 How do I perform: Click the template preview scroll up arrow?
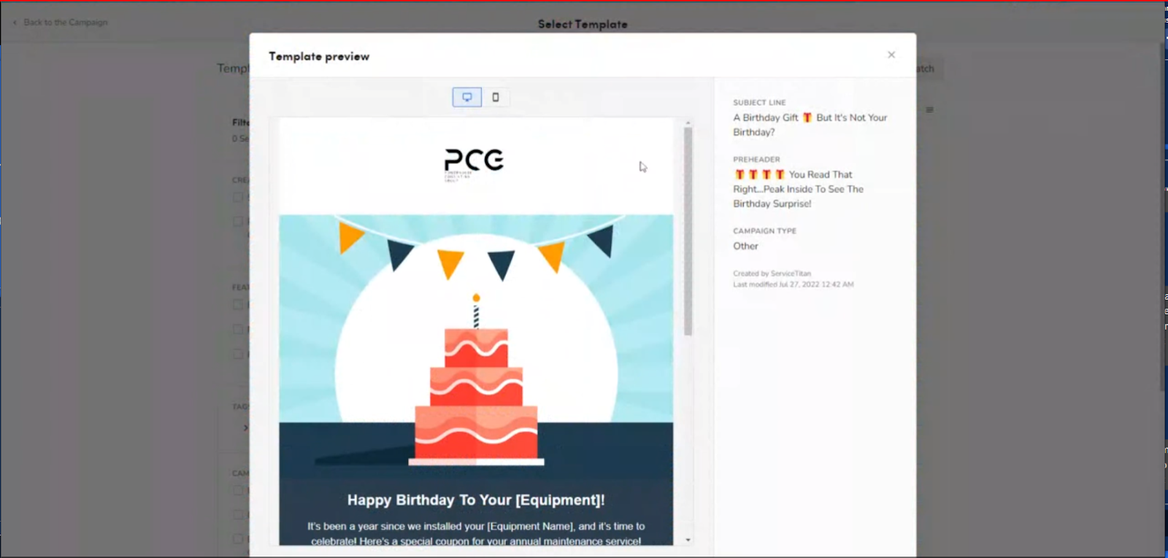(688, 123)
